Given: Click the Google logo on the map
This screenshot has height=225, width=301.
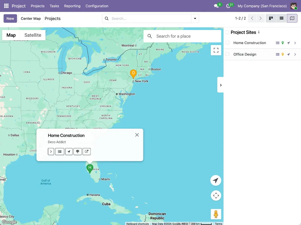Looking at the screenshot, I should (x=9, y=222).
